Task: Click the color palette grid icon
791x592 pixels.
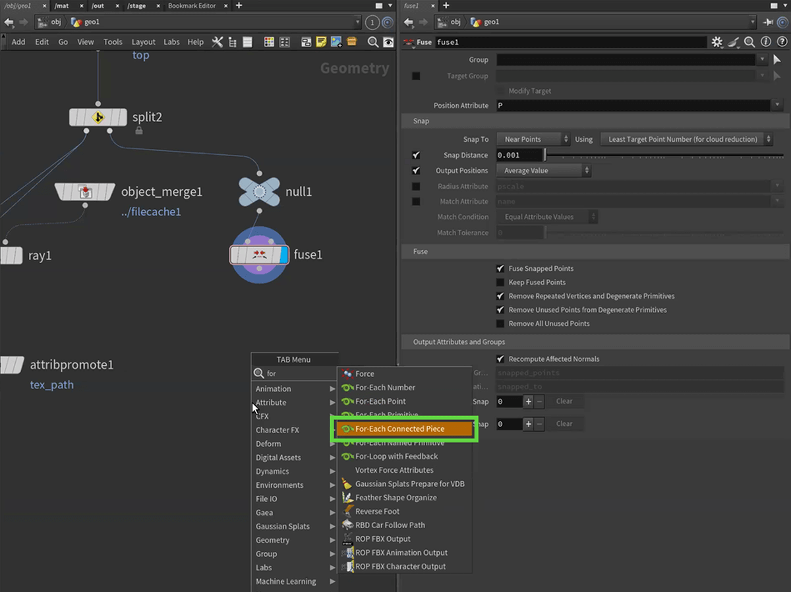Action: (x=269, y=42)
